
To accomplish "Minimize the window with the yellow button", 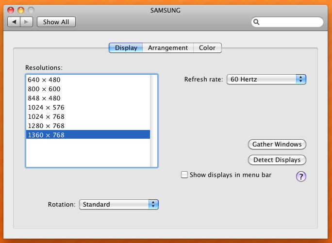I will (21, 10).
